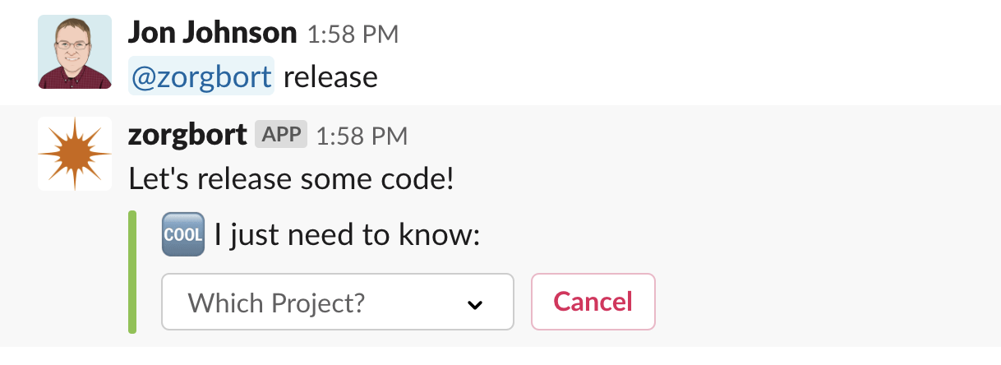Click the green attachment bar
The image size is (1001, 365).
pyautogui.click(x=132, y=273)
